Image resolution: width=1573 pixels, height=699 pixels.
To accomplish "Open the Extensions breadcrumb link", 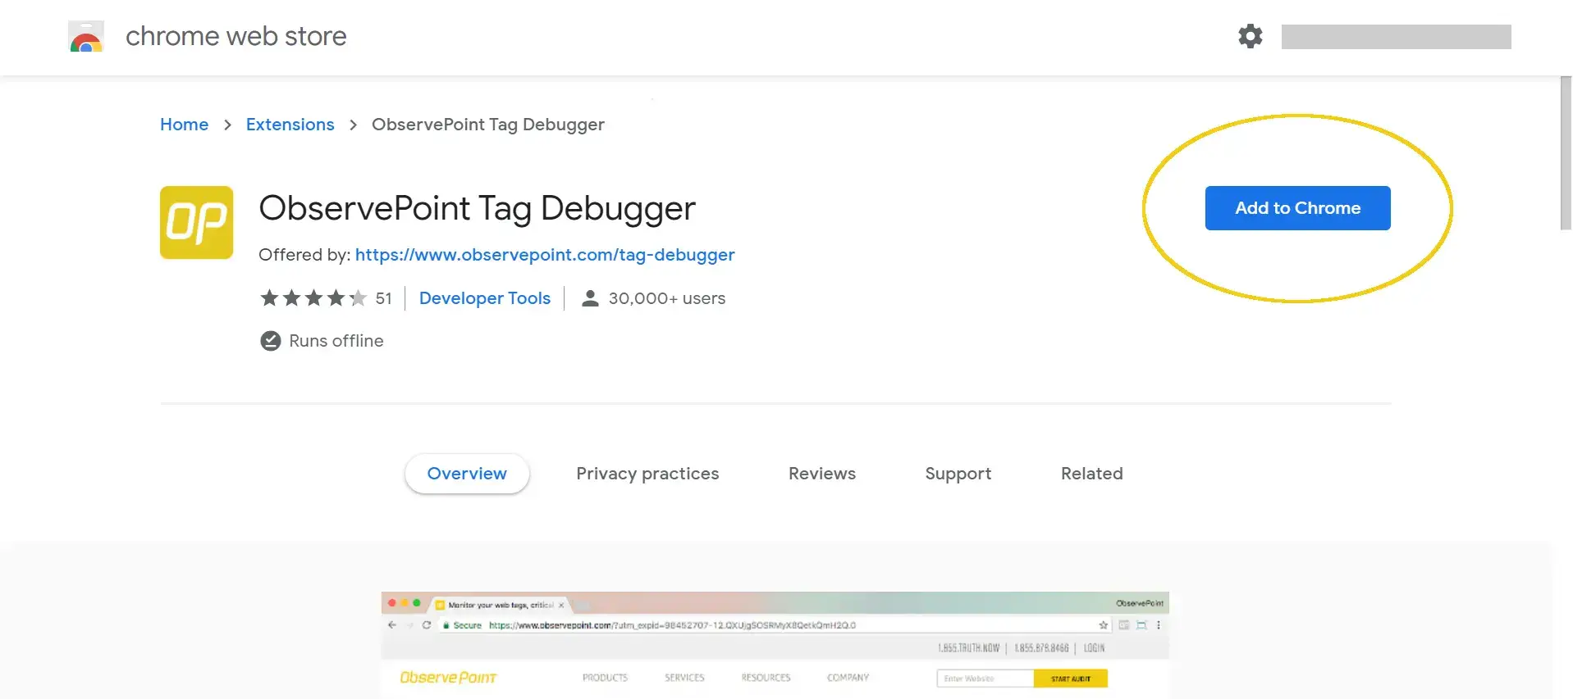I will (x=290, y=125).
